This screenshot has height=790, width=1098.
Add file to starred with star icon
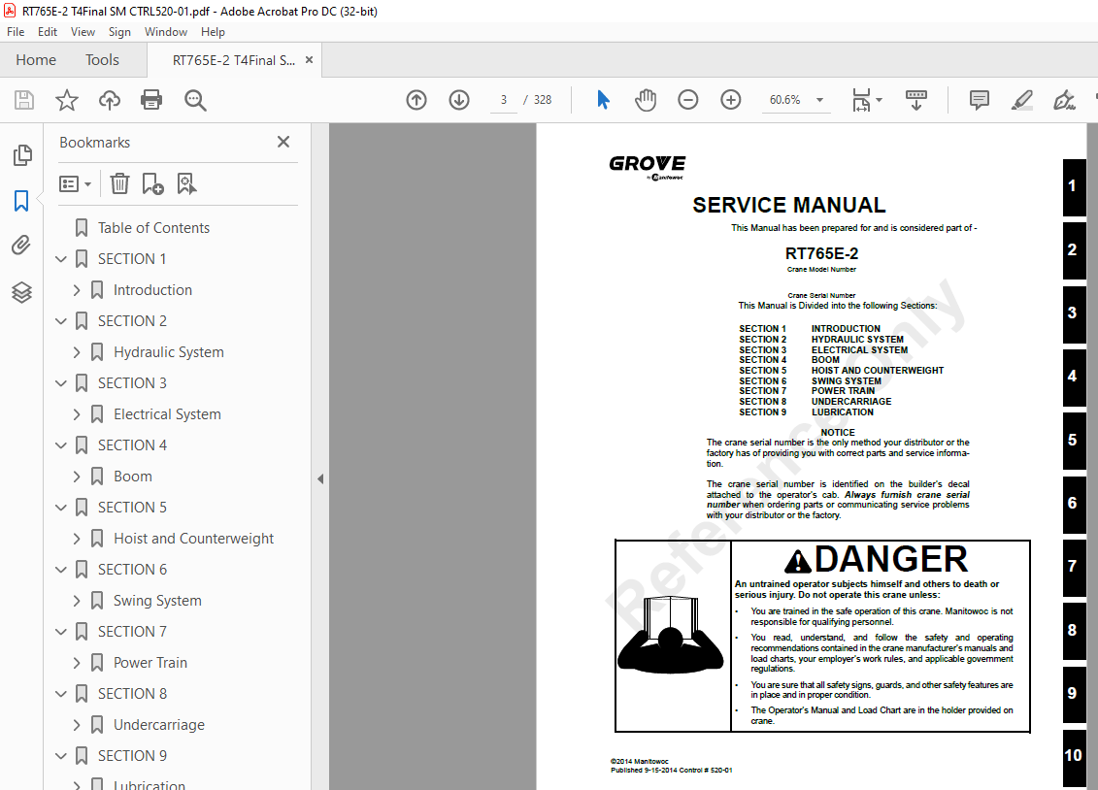(x=67, y=100)
